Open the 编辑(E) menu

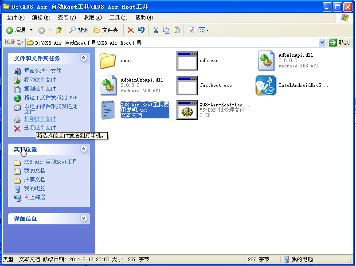41,17
